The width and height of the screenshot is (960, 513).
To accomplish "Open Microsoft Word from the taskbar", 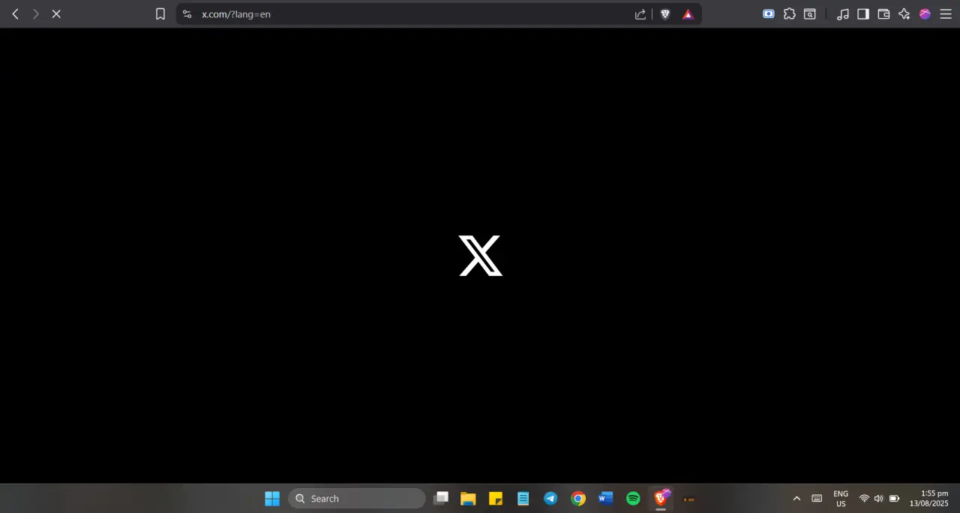I will pyautogui.click(x=606, y=499).
